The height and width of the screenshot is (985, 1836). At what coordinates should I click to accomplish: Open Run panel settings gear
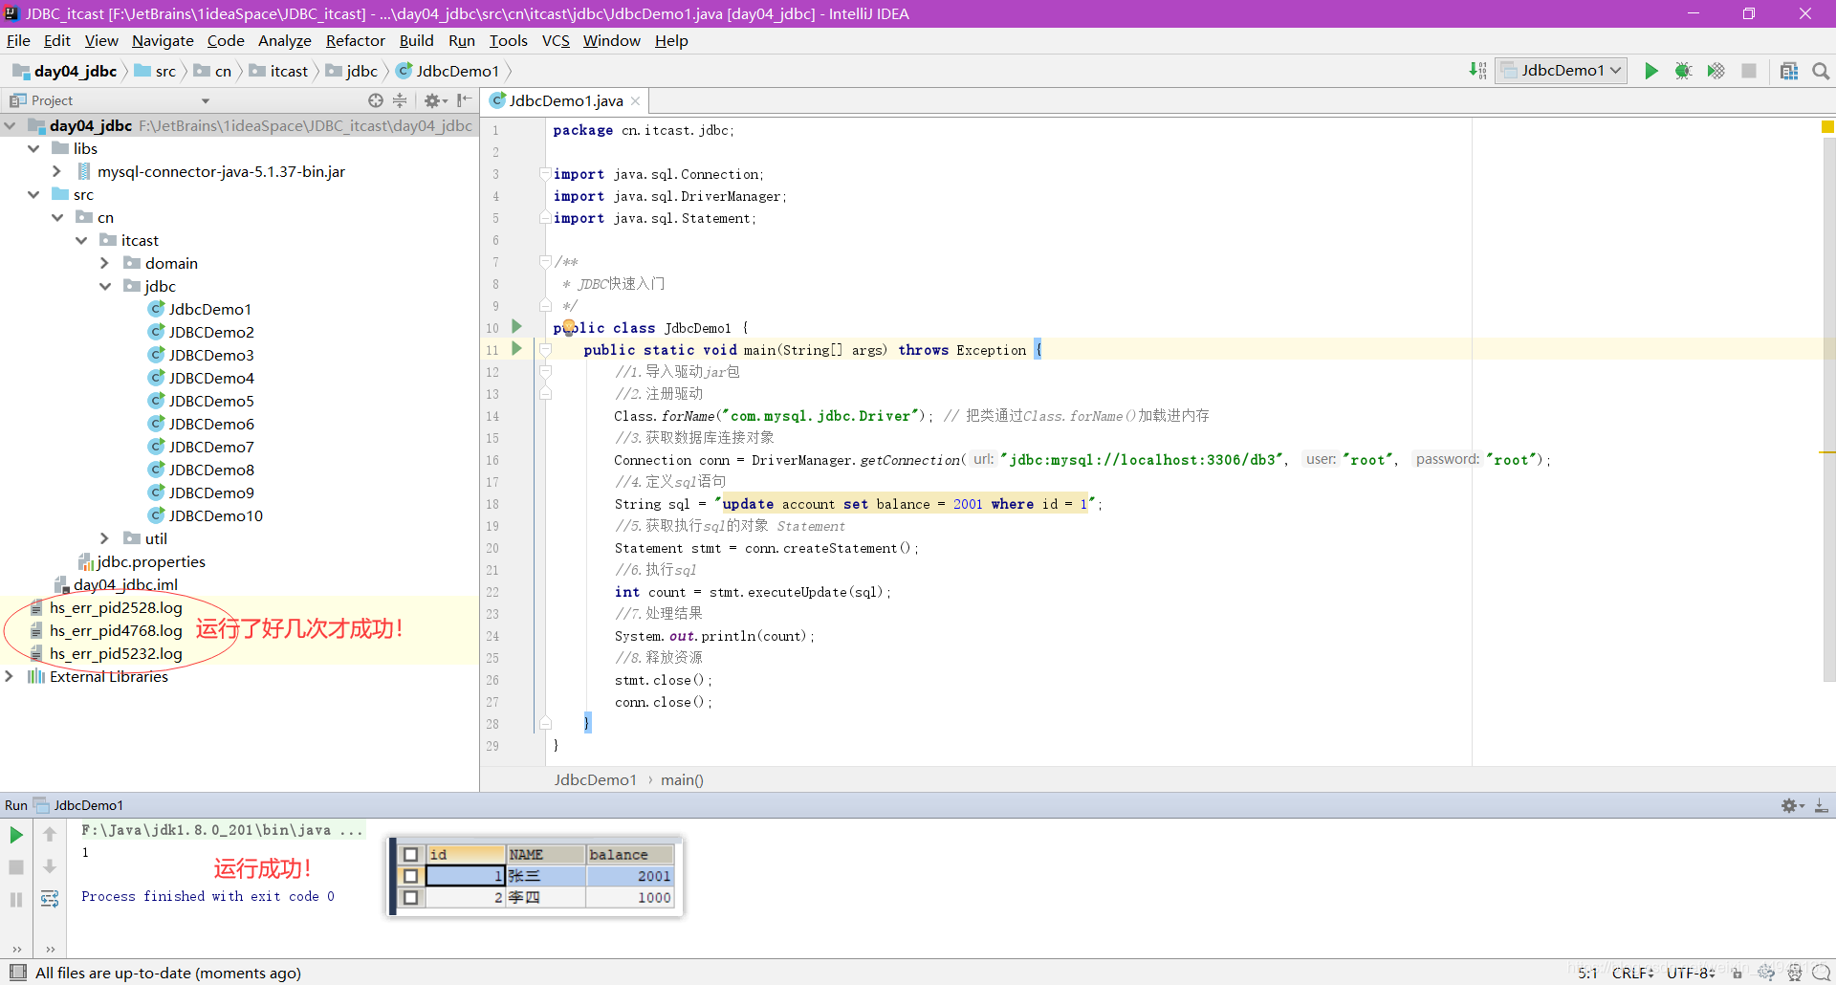1792,806
